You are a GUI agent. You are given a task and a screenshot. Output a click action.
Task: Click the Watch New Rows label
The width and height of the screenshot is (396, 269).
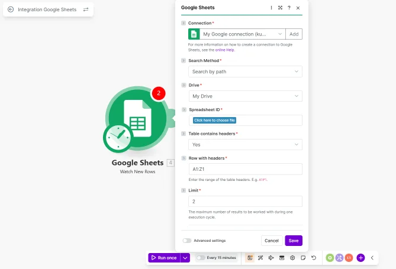coord(138,171)
